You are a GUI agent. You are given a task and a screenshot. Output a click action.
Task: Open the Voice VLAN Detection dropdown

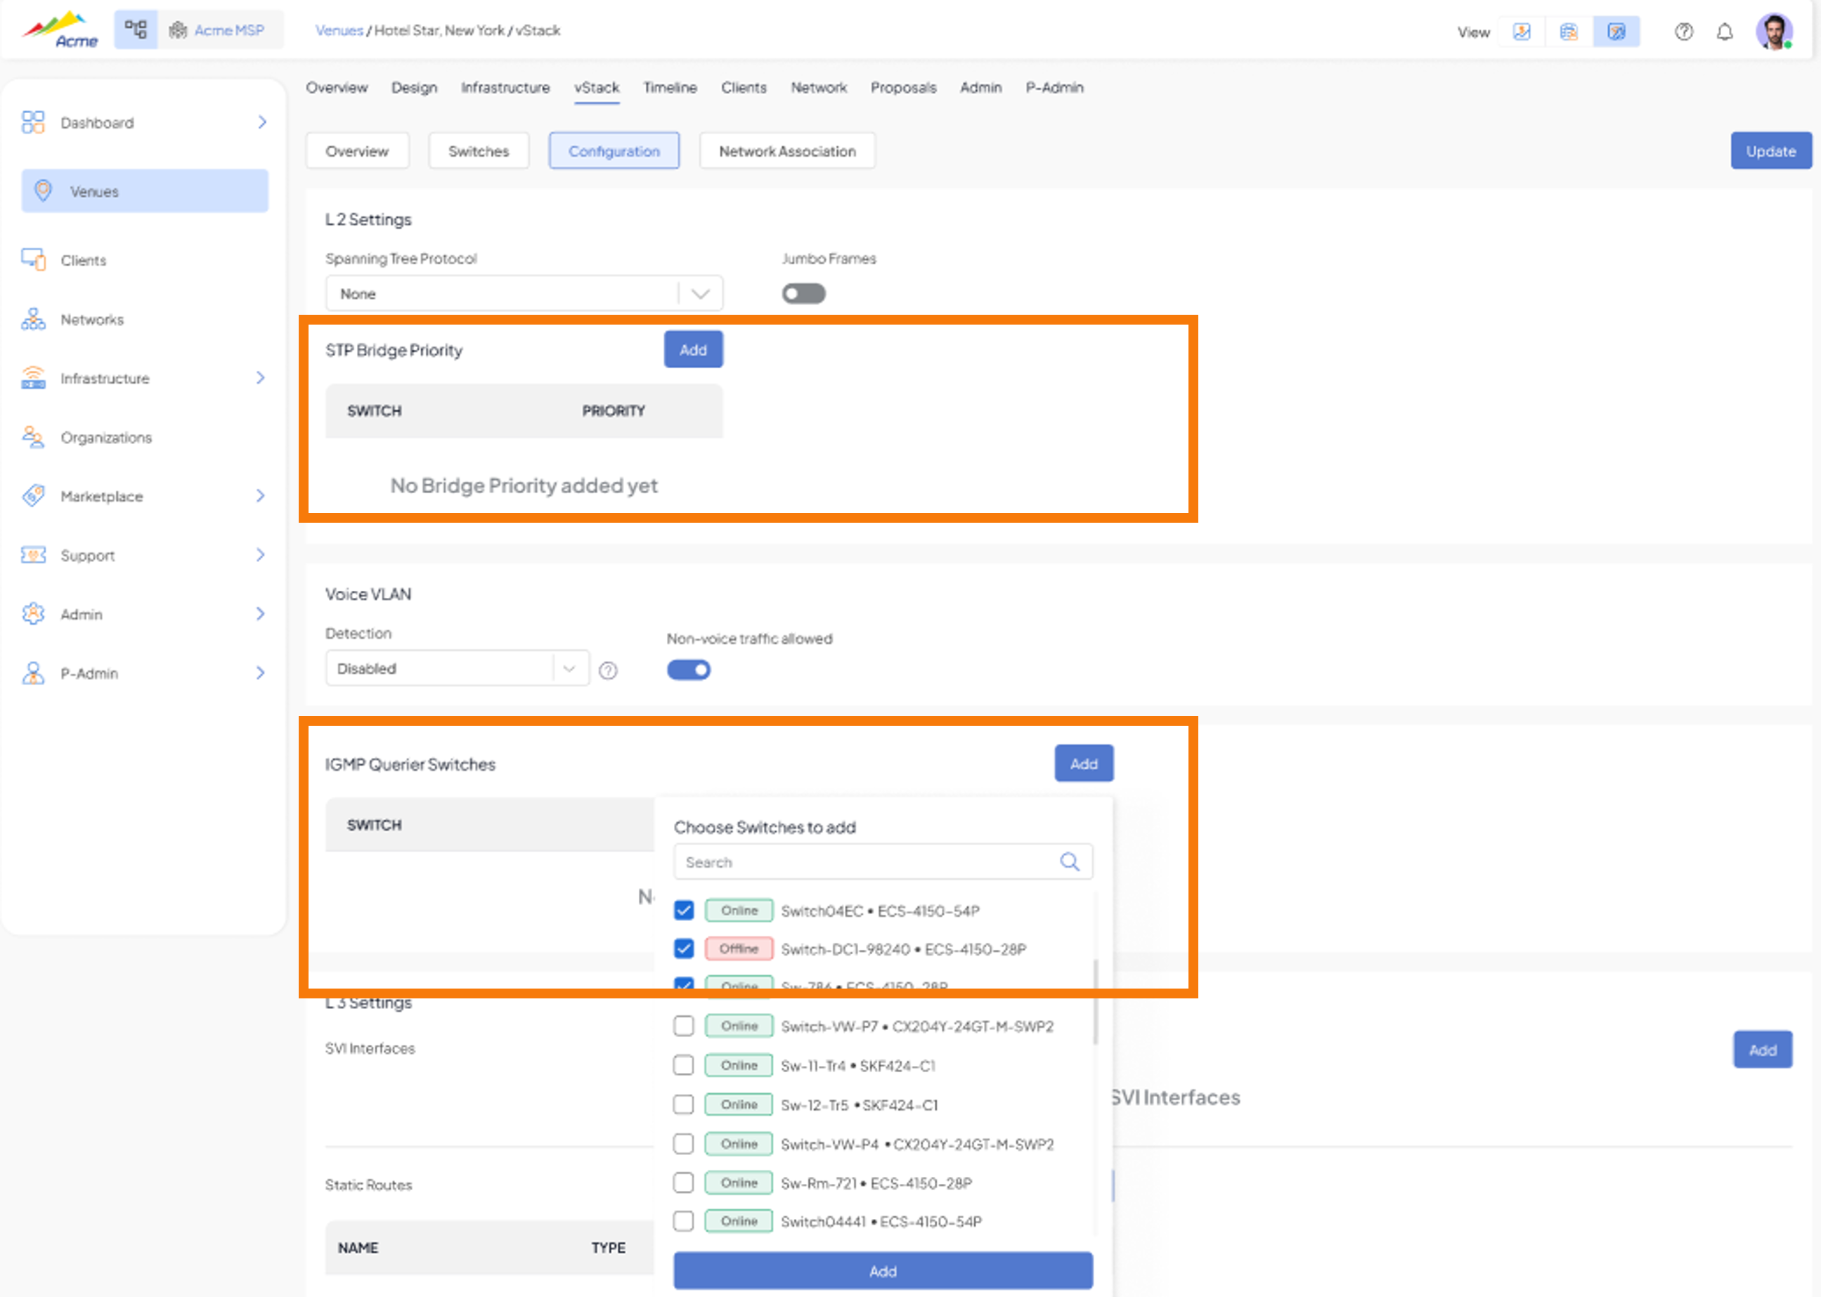[x=457, y=668]
